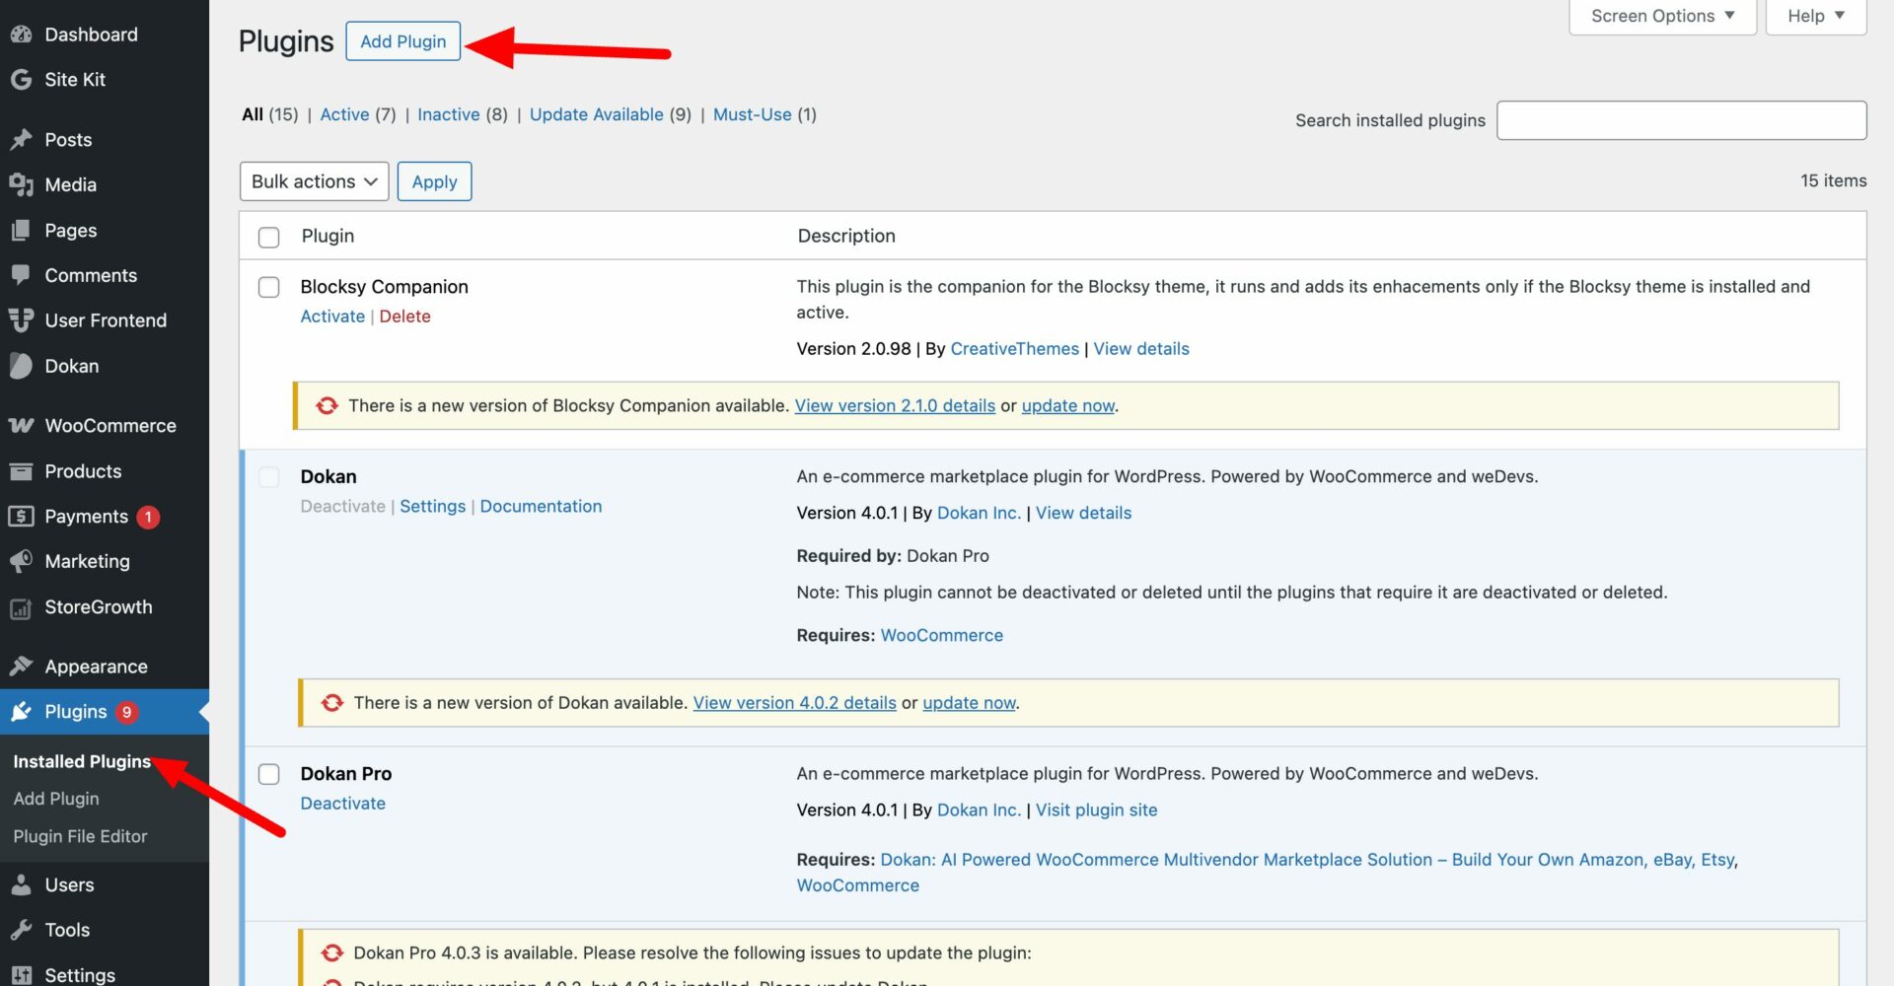1894x986 pixels.
Task: Click the Dashboard gauge icon in sidebar
Action: [x=21, y=35]
